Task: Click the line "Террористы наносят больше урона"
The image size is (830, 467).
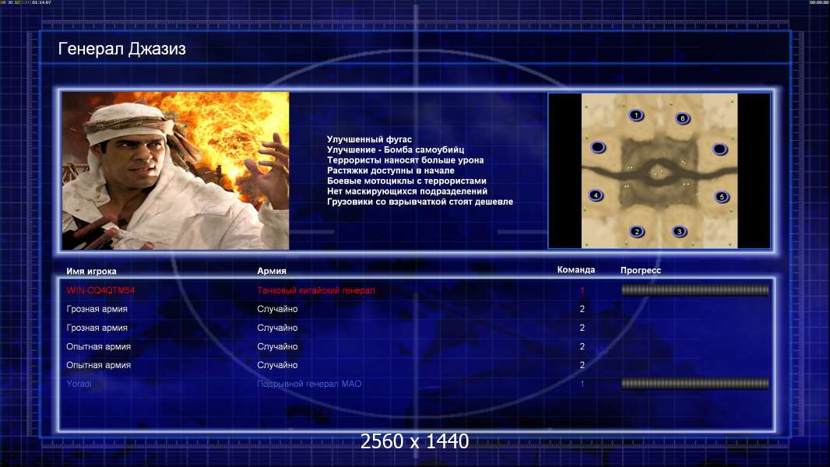Action: pyautogui.click(x=405, y=160)
